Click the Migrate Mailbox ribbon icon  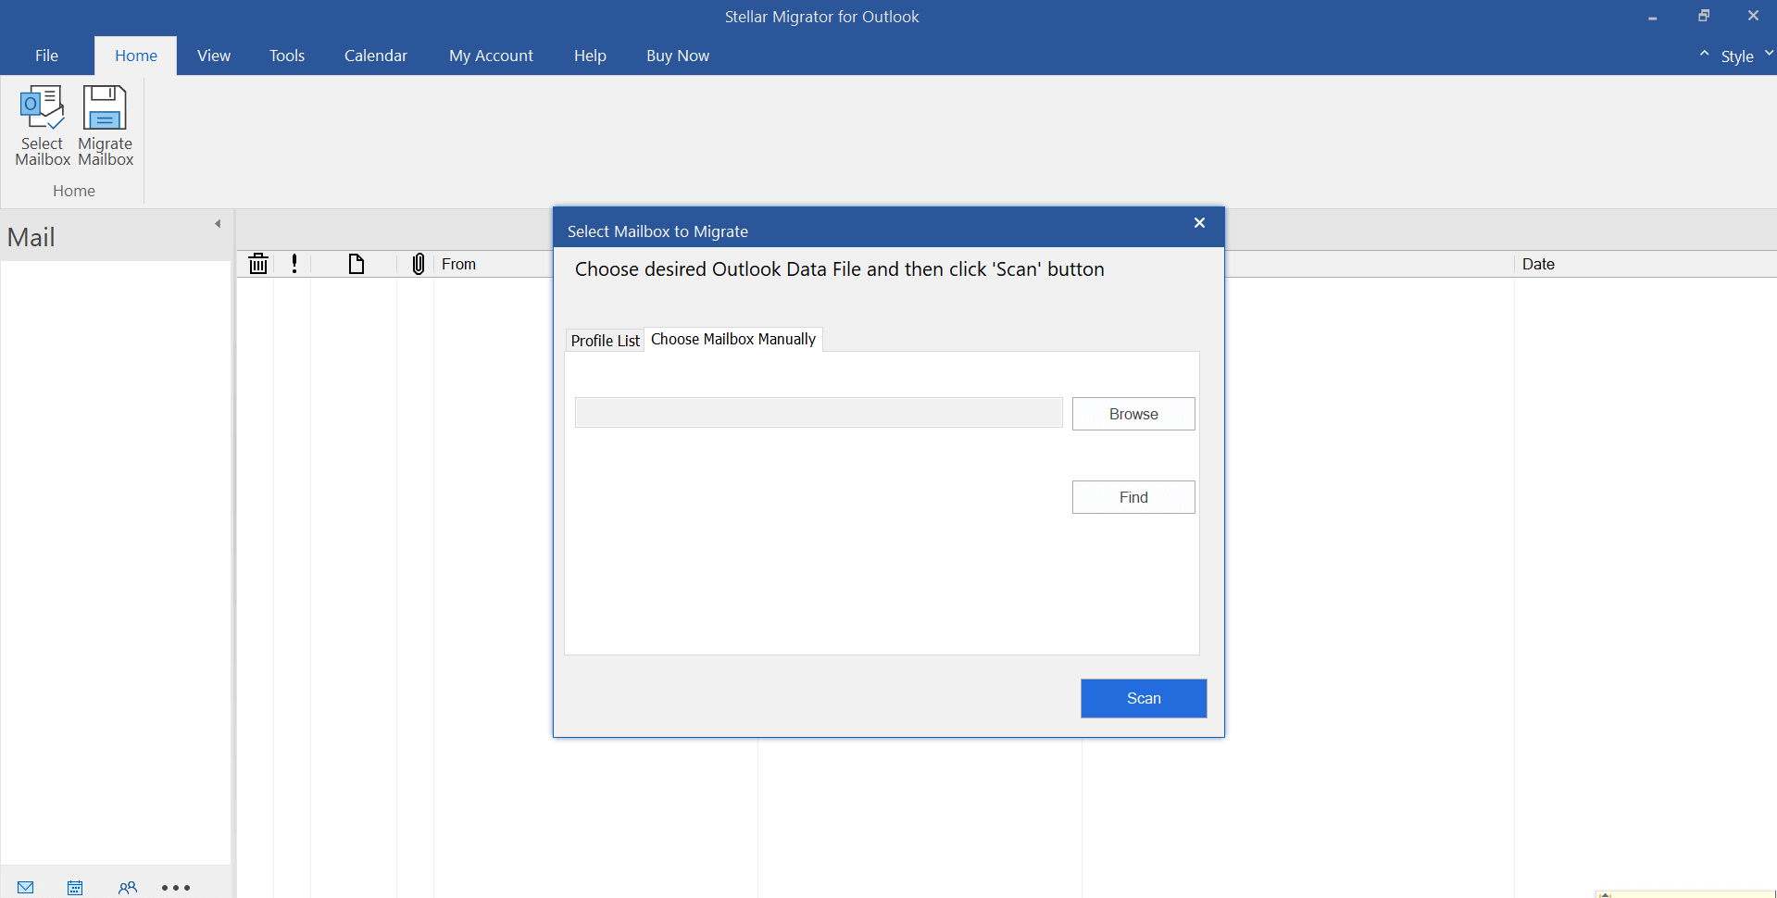(x=104, y=125)
